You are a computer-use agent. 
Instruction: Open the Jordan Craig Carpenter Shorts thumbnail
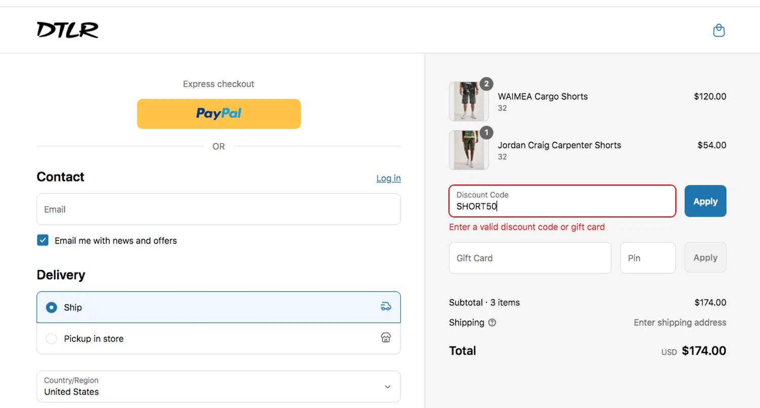469,150
